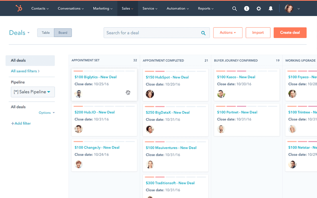This screenshot has width=317, height=198.
Task: Open $300 Traditionsoft - New Deal
Action: [x=170, y=183]
